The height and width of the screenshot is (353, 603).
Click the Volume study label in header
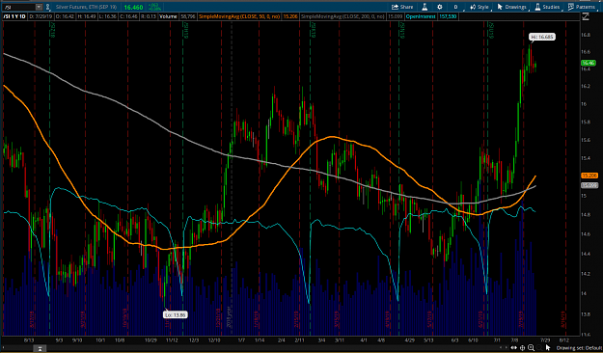[x=168, y=16]
